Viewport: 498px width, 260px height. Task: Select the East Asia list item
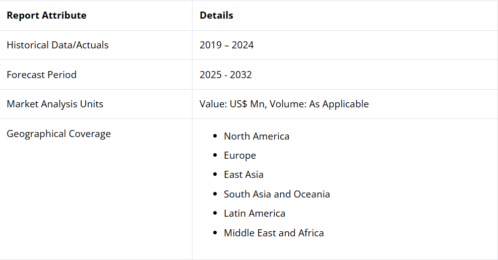click(243, 175)
